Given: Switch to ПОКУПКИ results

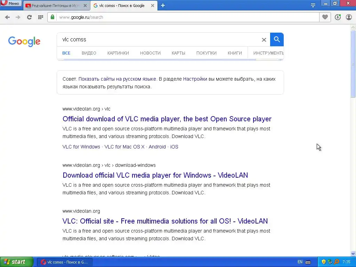Looking at the screenshot, I should tap(207, 53).
